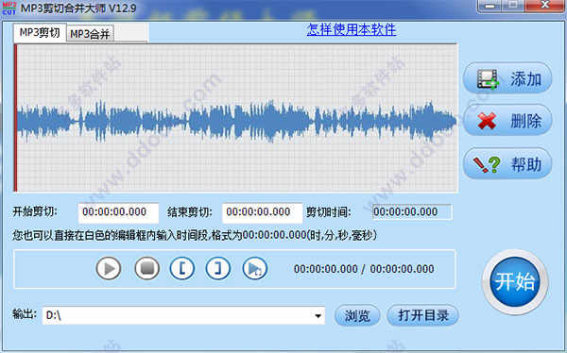
Task: Set cut end with right bracket icon
Action: click(218, 268)
